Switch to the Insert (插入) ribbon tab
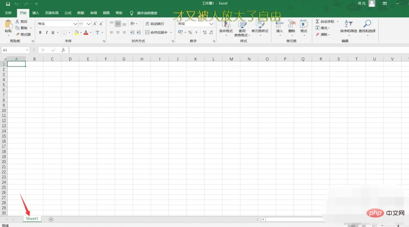Screen dimensions: 409x227 [x=36, y=13]
